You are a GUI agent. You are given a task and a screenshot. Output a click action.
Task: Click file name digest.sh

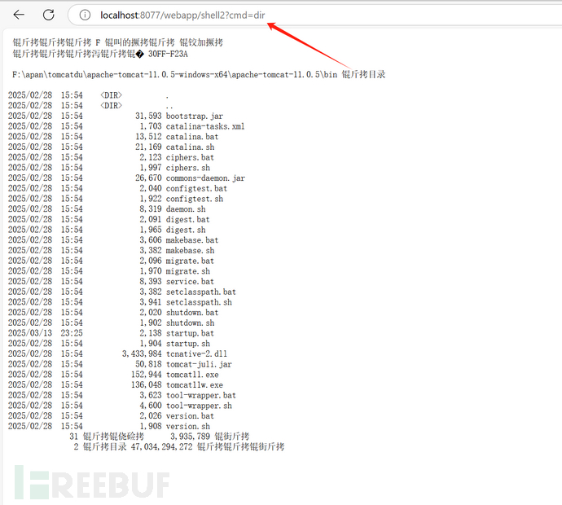click(186, 230)
